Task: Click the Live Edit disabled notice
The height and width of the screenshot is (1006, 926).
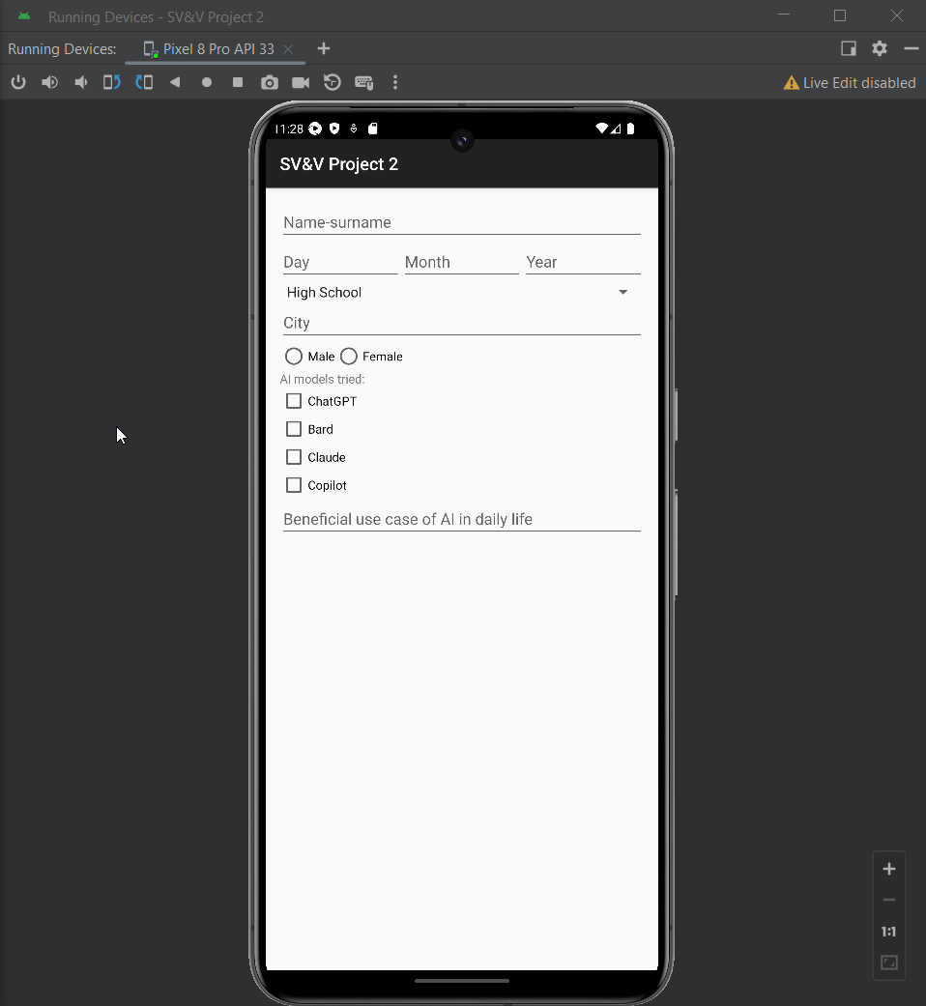Action: 850,83
